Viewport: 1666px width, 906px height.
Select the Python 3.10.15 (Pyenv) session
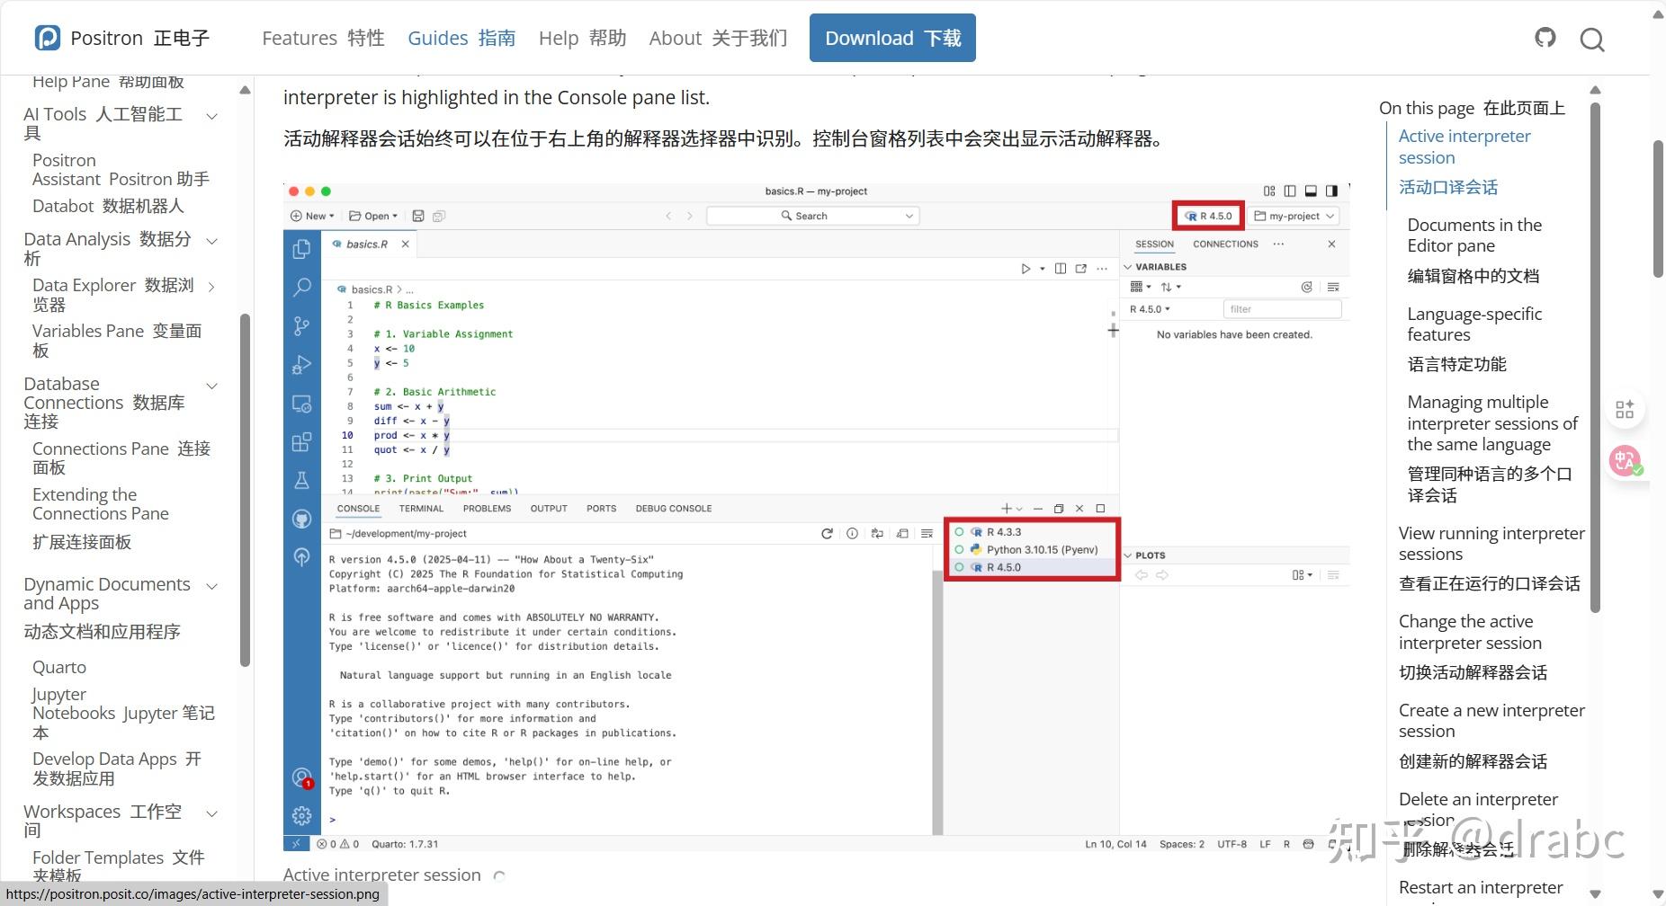tap(1032, 549)
